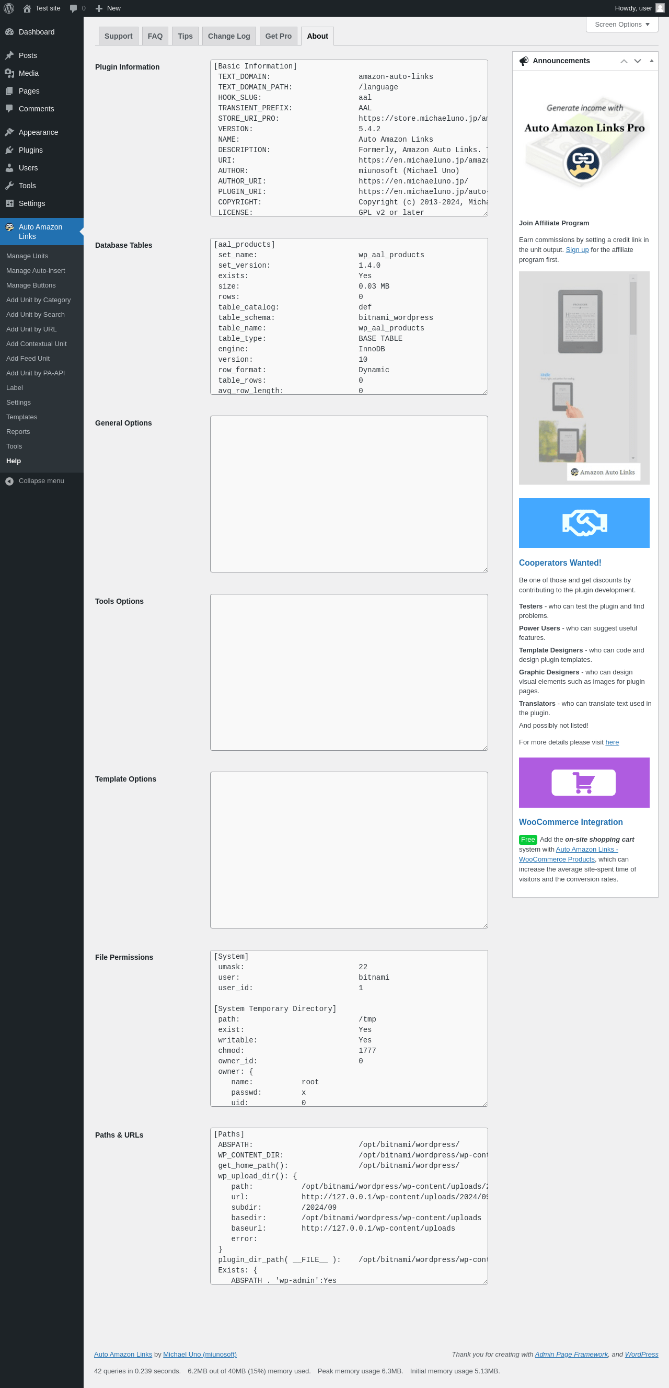Click inside File Permissions text area
This screenshot has width=669, height=1388.
click(x=349, y=1028)
